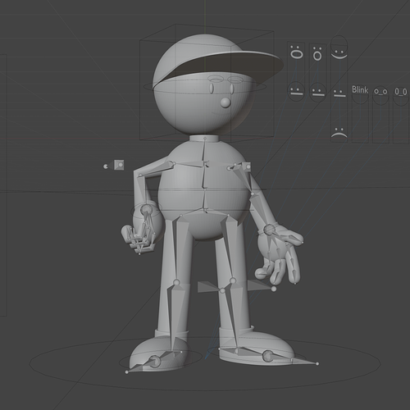
Task: Select the wide open-mouth surprised face control
Action: (x=296, y=52)
